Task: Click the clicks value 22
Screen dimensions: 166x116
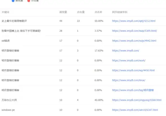Action: point(78,21)
